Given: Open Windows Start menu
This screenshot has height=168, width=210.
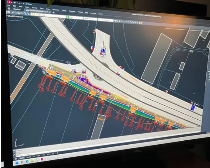Looking at the screenshot, I should tap(17, 163).
